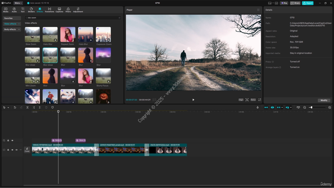Open the preview axis options dropdown arrow
334x188 pixels.
pyautogui.click(x=291, y=108)
